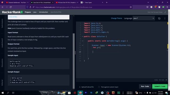Open Task View on the taskbar

(x=13, y=93)
